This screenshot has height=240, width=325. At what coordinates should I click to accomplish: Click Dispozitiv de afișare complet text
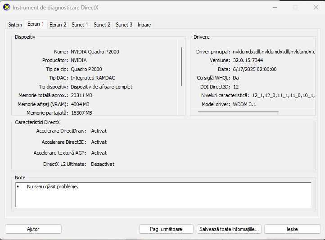[x=102, y=87]
